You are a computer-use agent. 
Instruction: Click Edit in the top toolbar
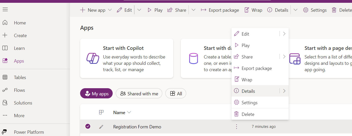coord(124,10)
